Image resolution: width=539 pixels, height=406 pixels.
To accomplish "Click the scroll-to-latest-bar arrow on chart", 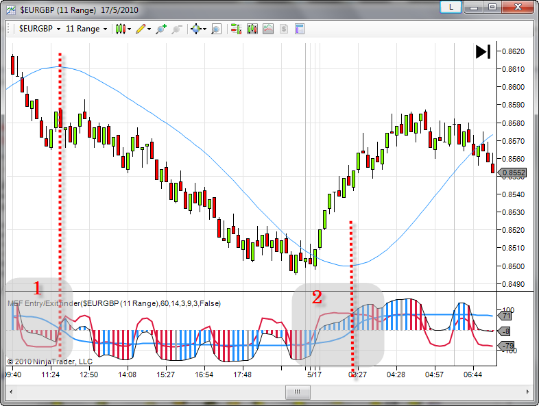I will pyautogui.click(x=483, y=52).
